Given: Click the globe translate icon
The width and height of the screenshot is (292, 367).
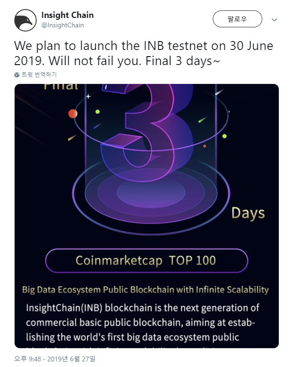Looking at the screenshot, I should pyautogui.click(x=17, y=75).
